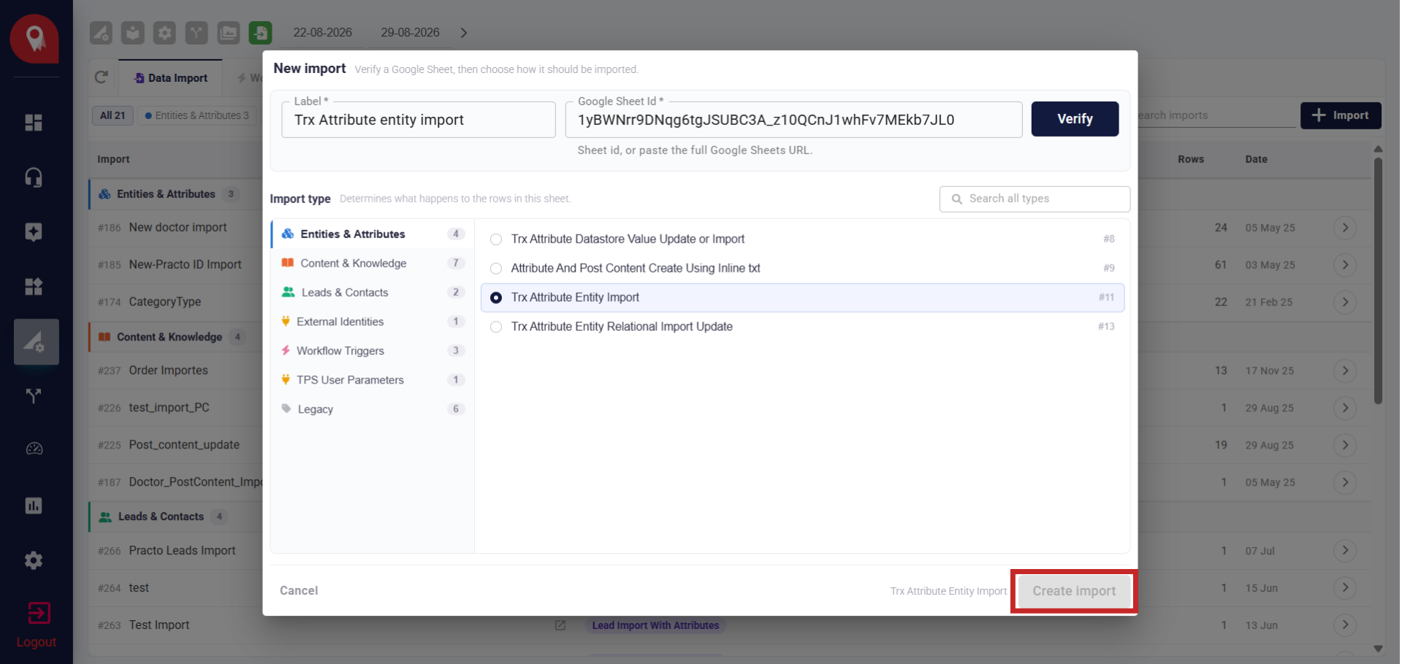
Task: Select Trx Attribute Entity Relational Import Update
Action: coord(496,327)
